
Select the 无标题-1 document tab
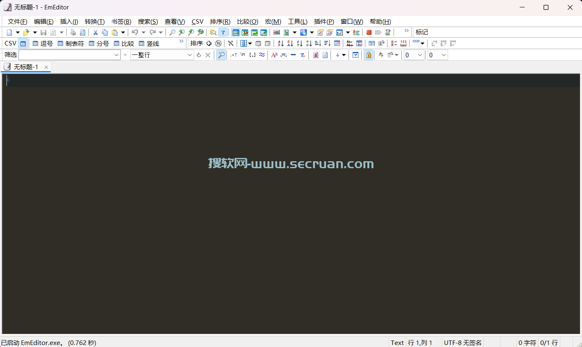point(26,67)
